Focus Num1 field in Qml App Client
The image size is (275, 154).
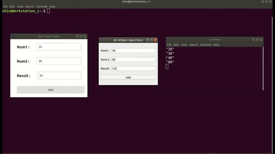click(59, 47)
